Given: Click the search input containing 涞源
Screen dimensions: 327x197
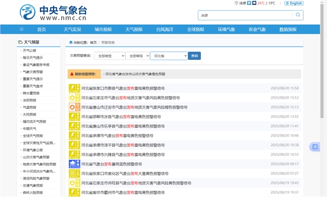Looking at the screenshot, I should (246, 15).
